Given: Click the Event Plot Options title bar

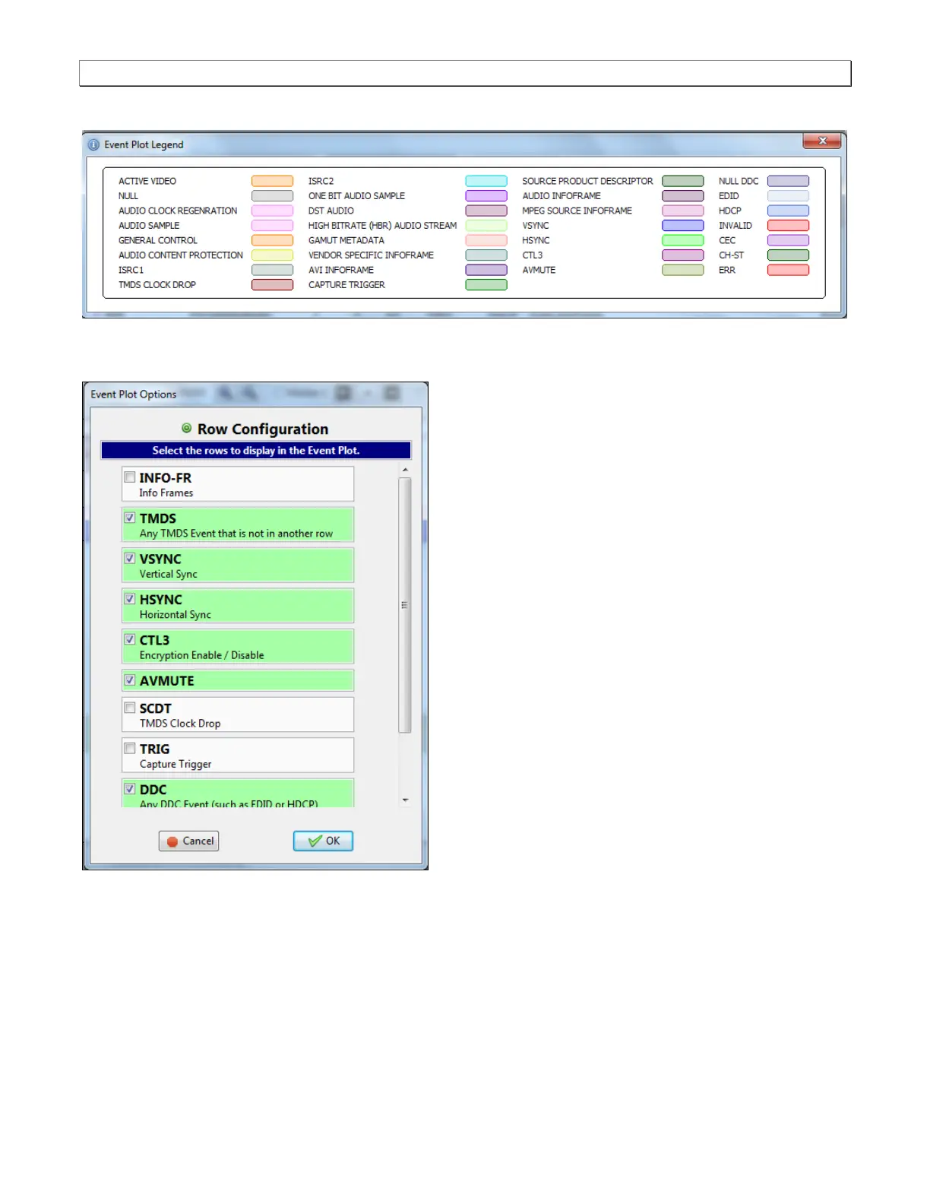Looking at the screenshot, I should coord(255,394).
